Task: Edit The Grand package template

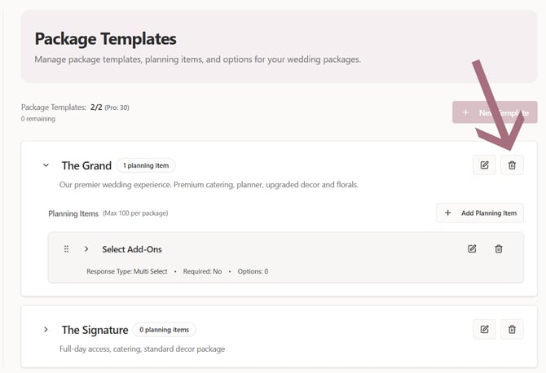Action: click(x=484, y=165)
